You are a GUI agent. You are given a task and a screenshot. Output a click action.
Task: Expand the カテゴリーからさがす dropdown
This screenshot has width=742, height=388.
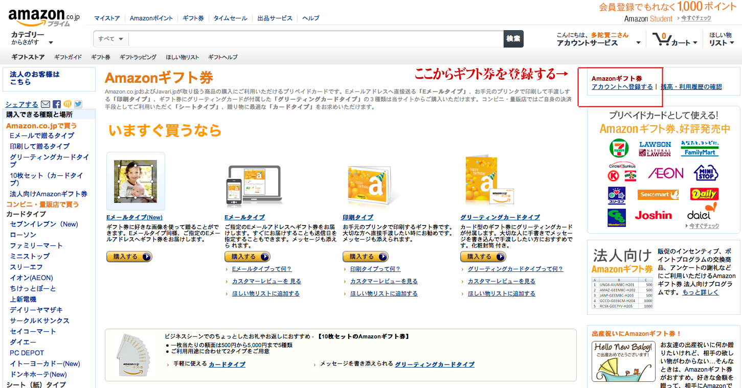pos(32,38)
